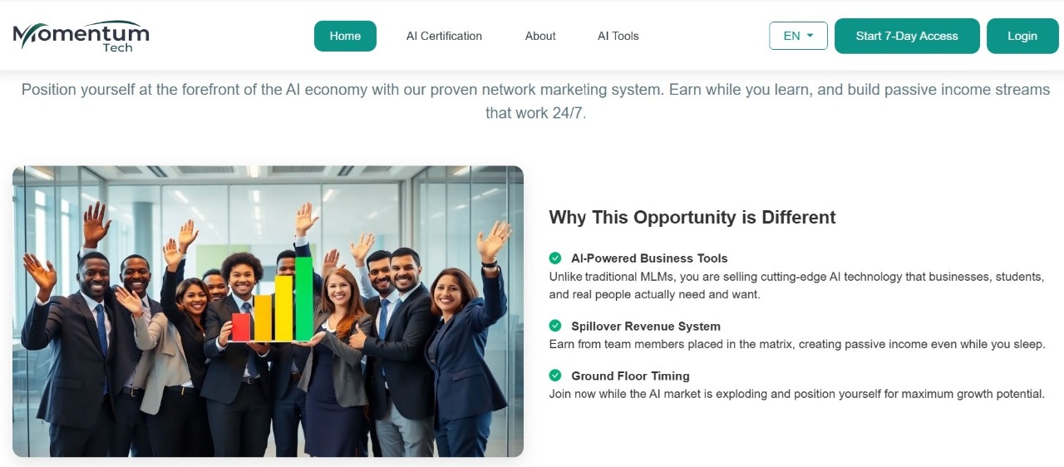Click the Spillover Revenue System title
1064x467 pixels.
pos(646,327)
